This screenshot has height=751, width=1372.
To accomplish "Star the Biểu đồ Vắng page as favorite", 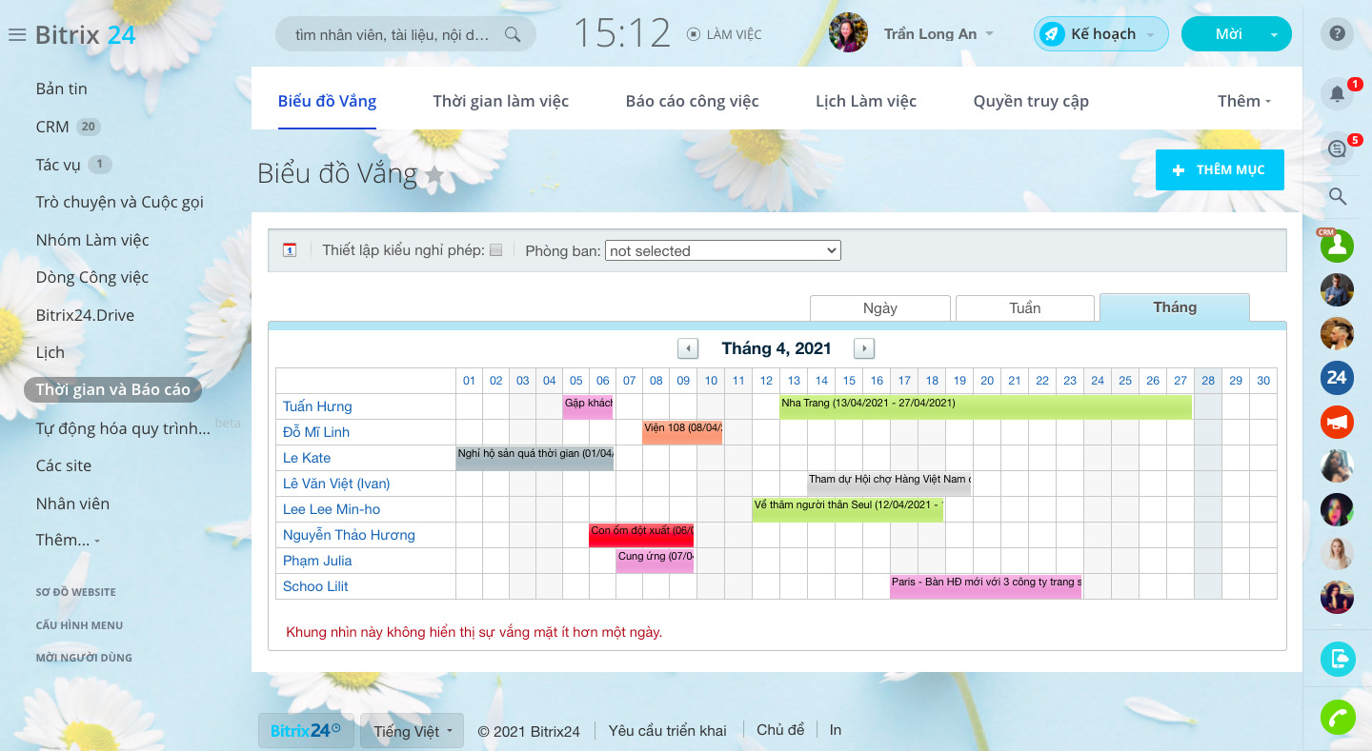I will (434, 174).
